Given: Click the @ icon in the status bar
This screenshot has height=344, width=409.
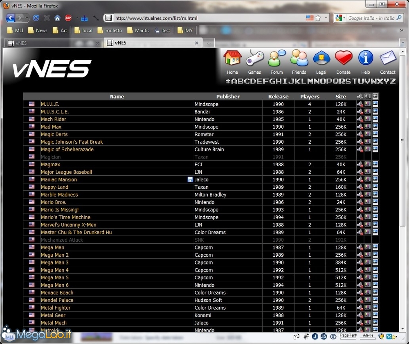Looking at the screenshot, I should click(x=333, y=337).
